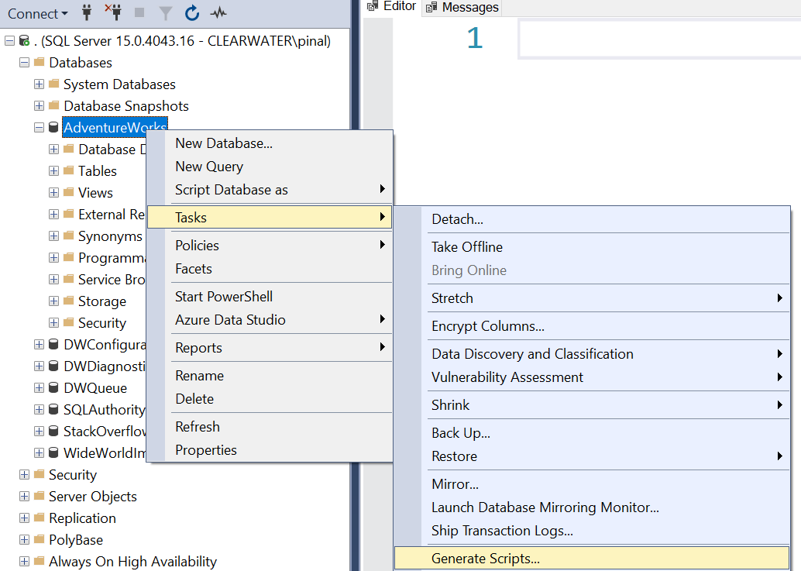Click the Stop square icon in toolbar

pyautogui.click(x=139, y=12)
